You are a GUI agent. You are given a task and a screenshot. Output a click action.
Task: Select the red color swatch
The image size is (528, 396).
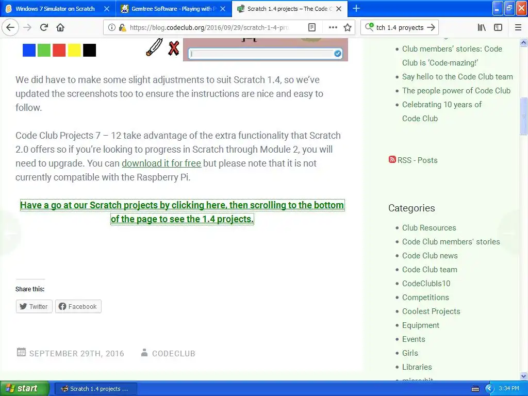tap(59, 50)
